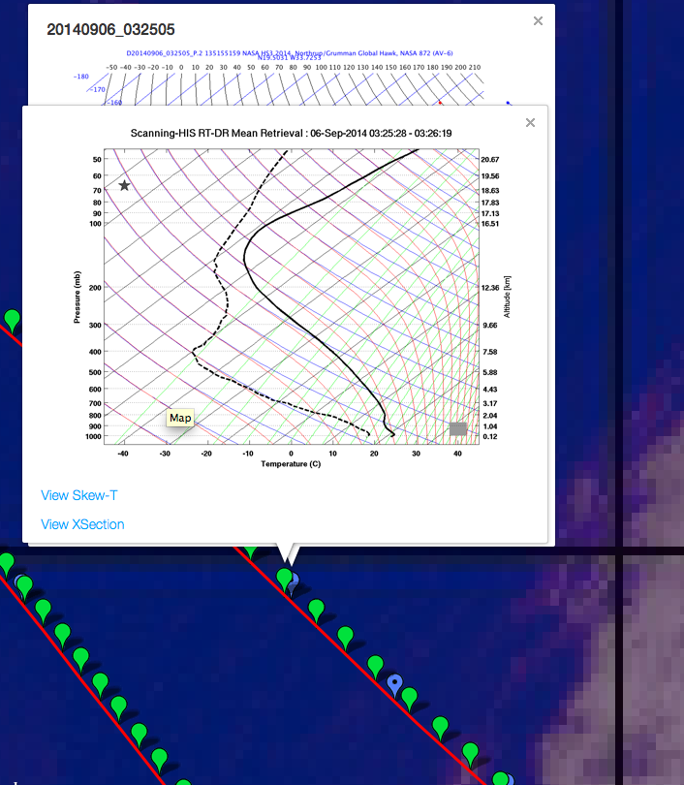Close the 20140906_032505 info window
This screenshot has width=684, height=785.
click(538, 20)
